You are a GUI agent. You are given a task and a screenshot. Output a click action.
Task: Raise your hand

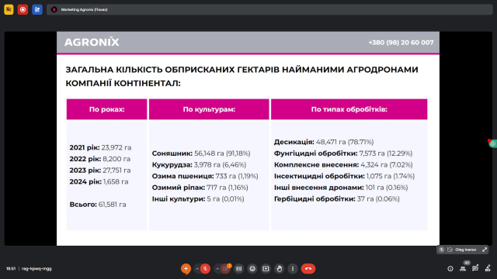pos(280,269)
